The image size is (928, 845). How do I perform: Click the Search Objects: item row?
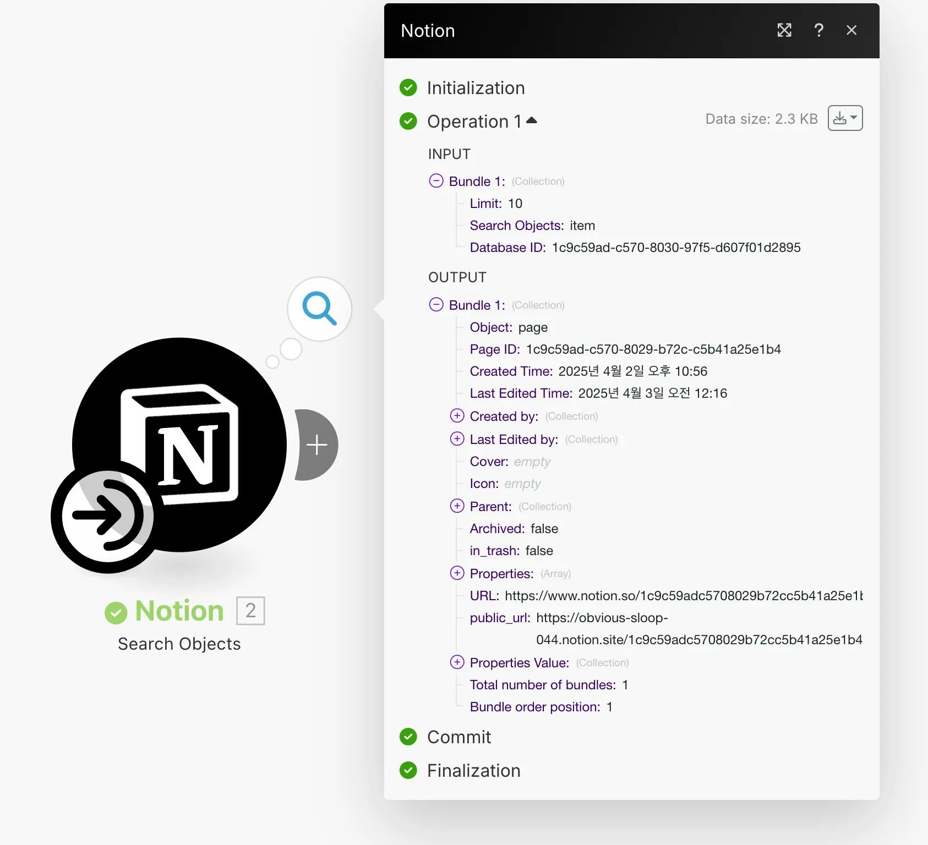pyautogui.click(x=532, y=226)
